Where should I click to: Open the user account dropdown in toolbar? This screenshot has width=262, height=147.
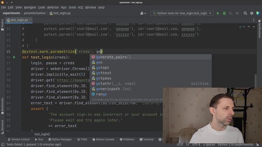point(143,13)
